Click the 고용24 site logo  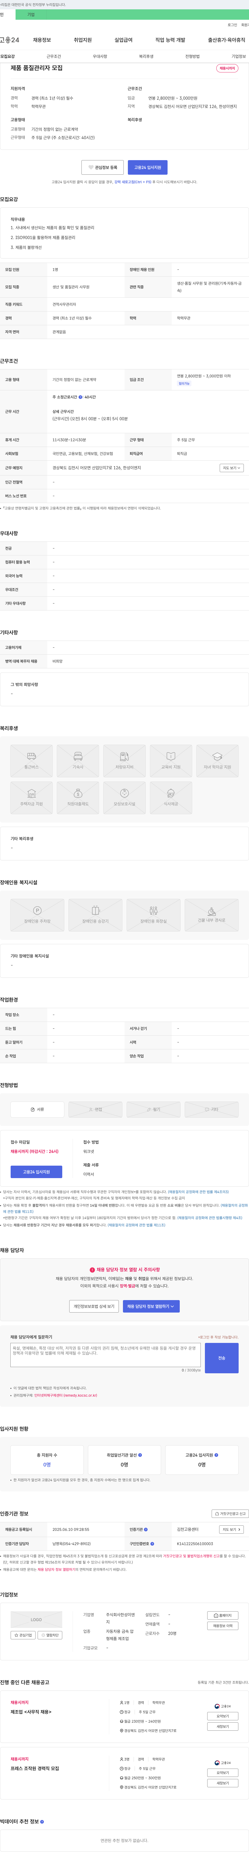[x=9, y=40]
